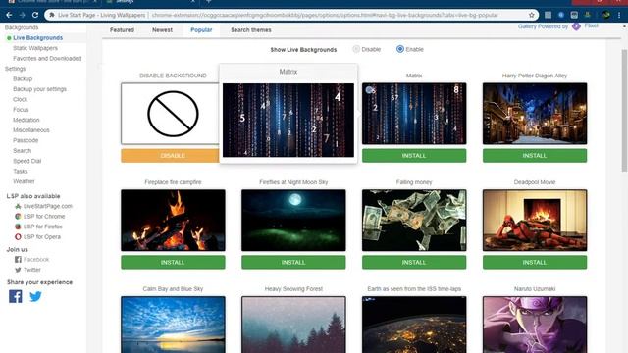
Task: Open Static Wallpapers in the sidebar
Action: [x=35, y=48]
